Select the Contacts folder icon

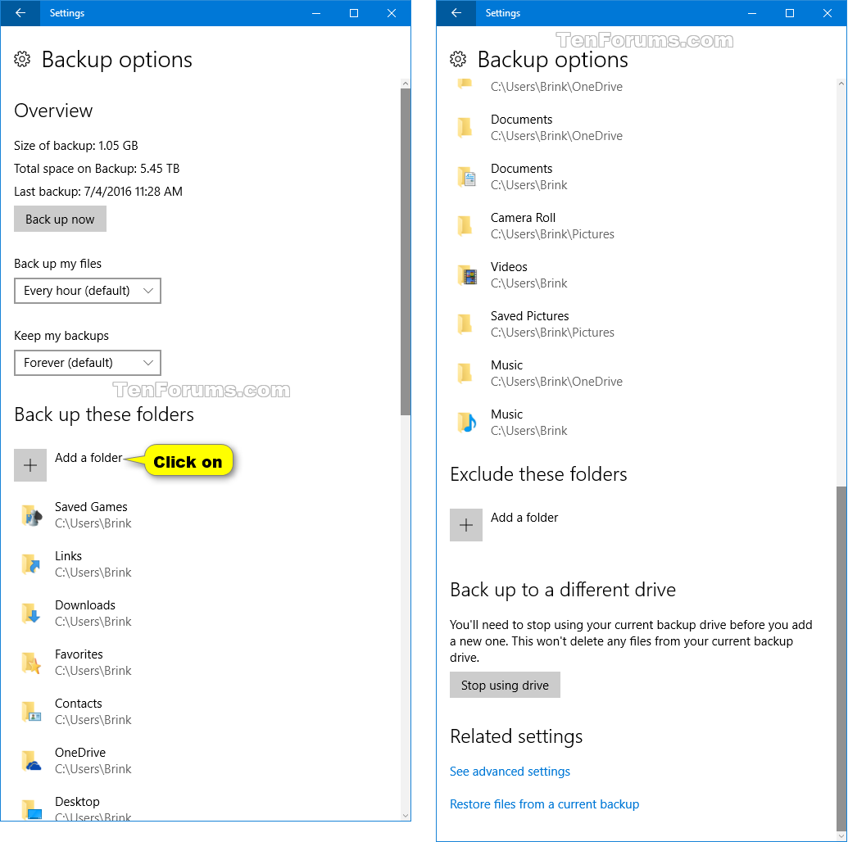[30, 711]
